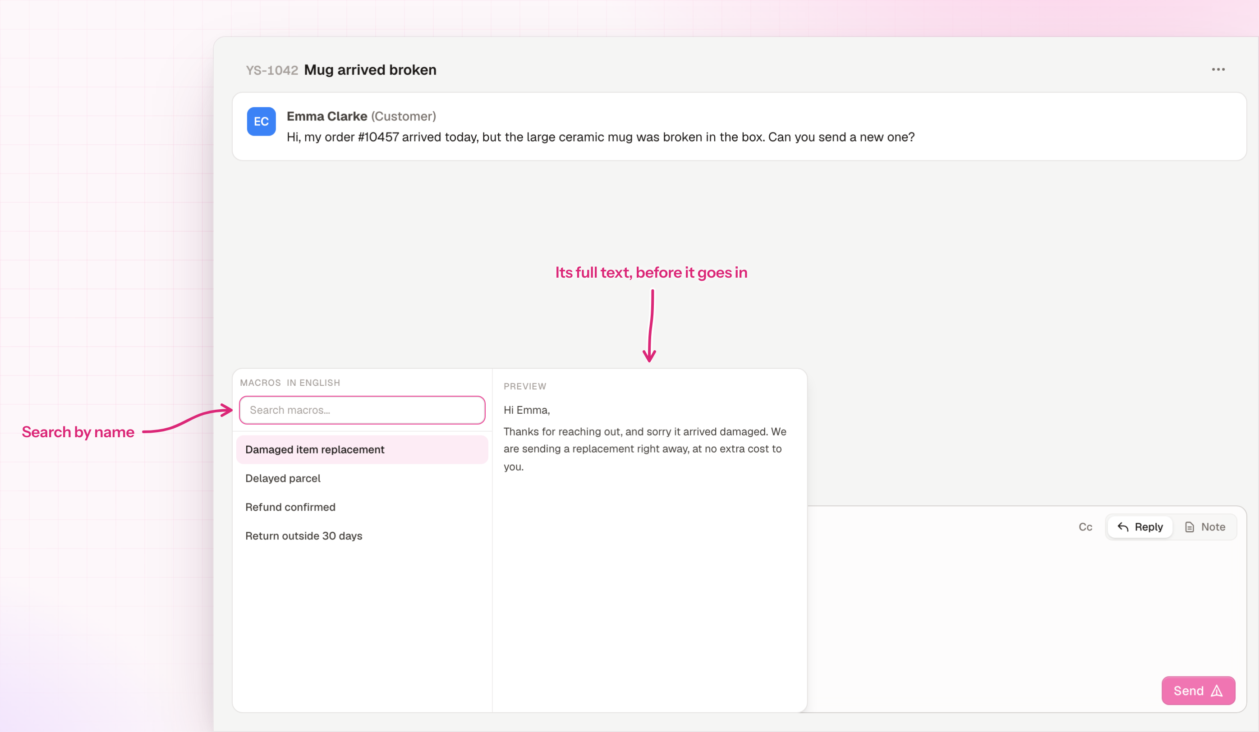Open the three-dot ticket options menu
This screenshot has width=1259, height=732.
tap(1218, 69)
